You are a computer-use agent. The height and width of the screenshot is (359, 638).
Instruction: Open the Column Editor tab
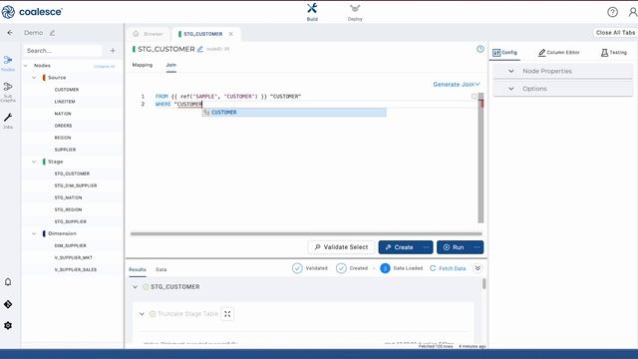[x=558, y=53]
